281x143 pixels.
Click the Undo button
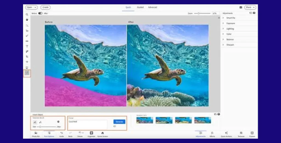61,134
